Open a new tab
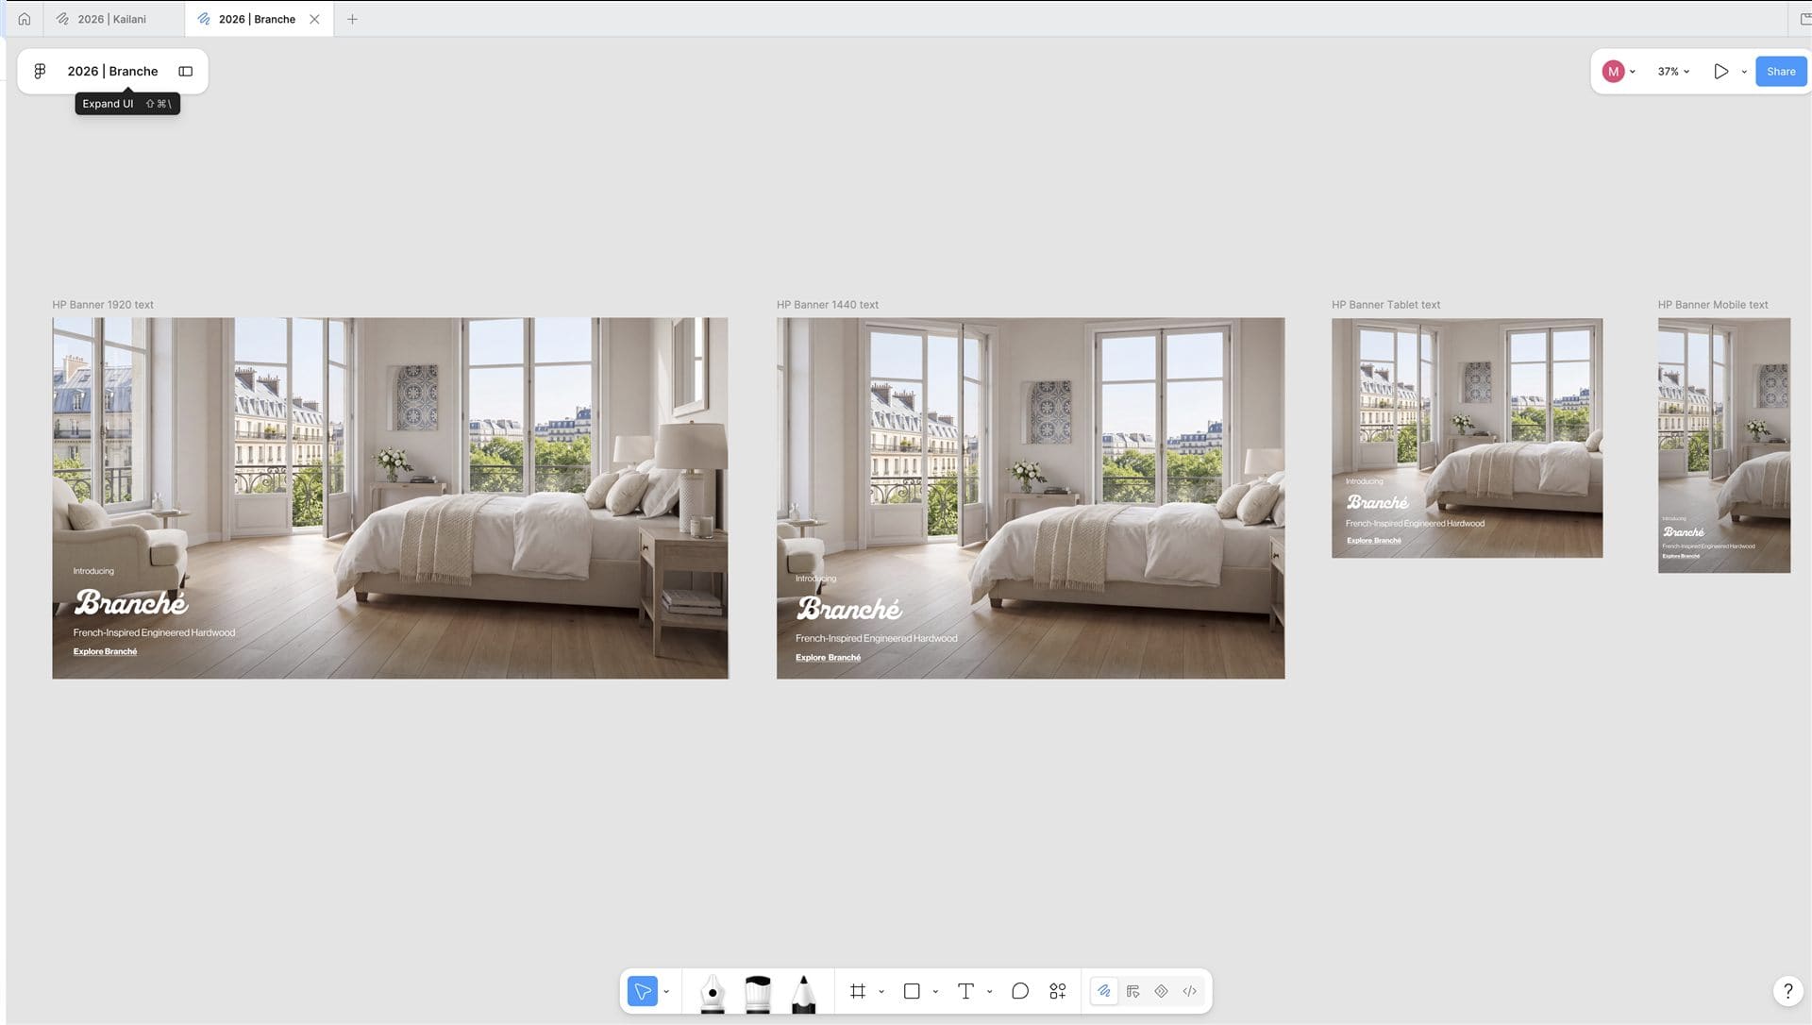1812x1025 pixels. click(352, 19)
